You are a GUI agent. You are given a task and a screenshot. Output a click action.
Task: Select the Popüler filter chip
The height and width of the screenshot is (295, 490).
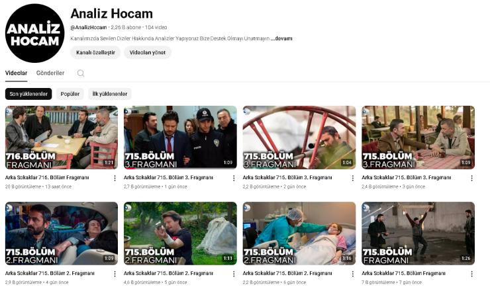tap(70, 94)
